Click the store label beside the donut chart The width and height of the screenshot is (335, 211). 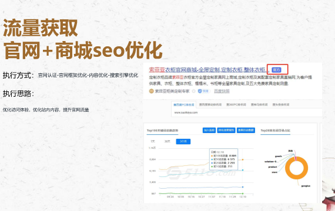pyautogui.click(x=274, y=172)
